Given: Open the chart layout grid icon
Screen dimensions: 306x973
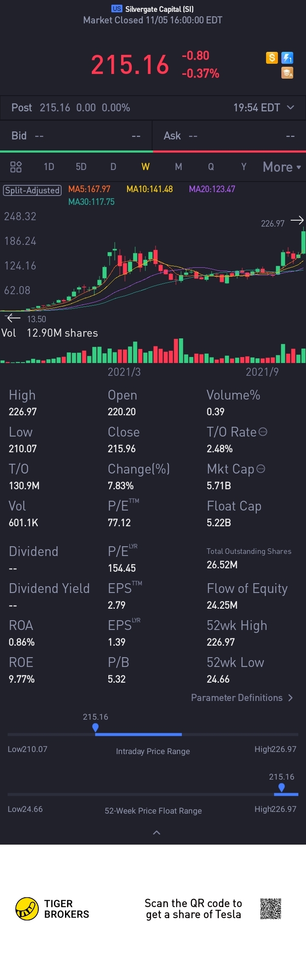Looking at the screenshot, I should point(16,167).
